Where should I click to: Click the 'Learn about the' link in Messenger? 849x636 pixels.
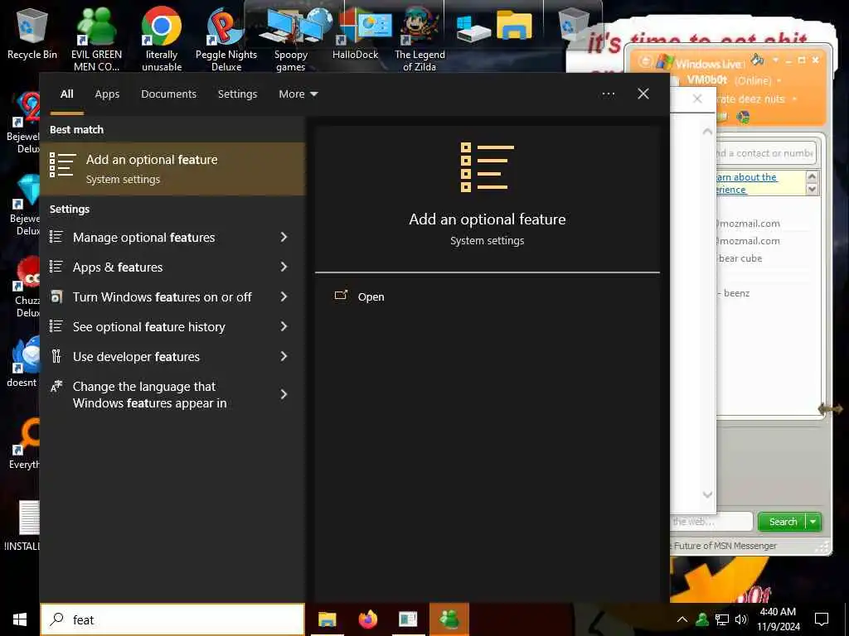coord(747,177)
